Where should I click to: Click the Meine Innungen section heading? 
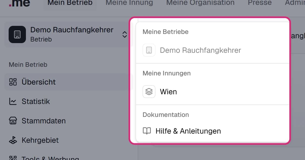click(x=167, y=73)
